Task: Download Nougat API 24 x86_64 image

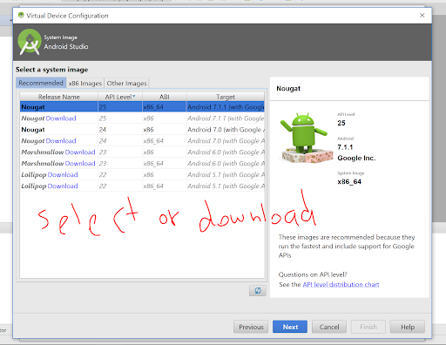Action: (x=61, y=141)
